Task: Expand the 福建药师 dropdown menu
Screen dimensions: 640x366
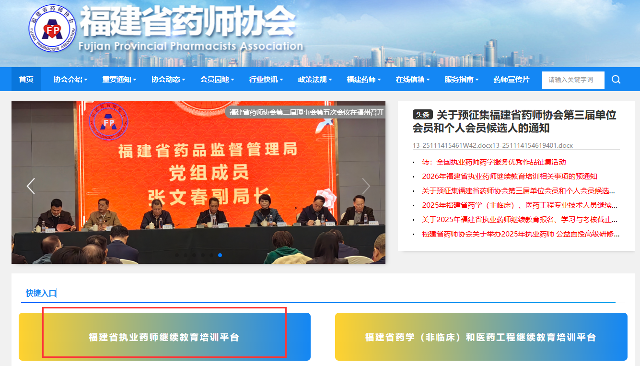Action: pyautogui.click(x=364, y=80)
